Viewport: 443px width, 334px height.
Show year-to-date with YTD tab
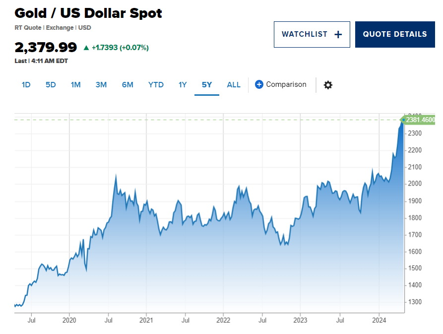(156, 85)
